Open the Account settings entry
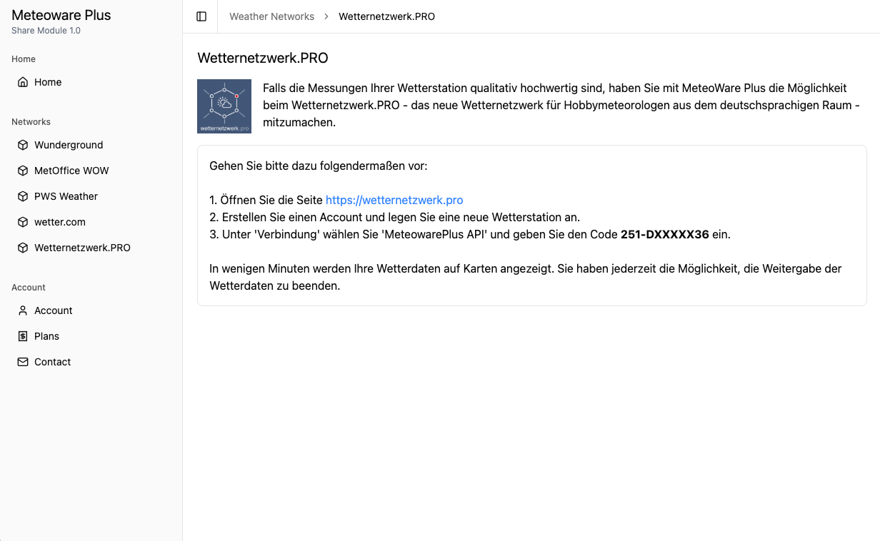The image size is (880, 541). pyautogui.click(x=91, y=310)
